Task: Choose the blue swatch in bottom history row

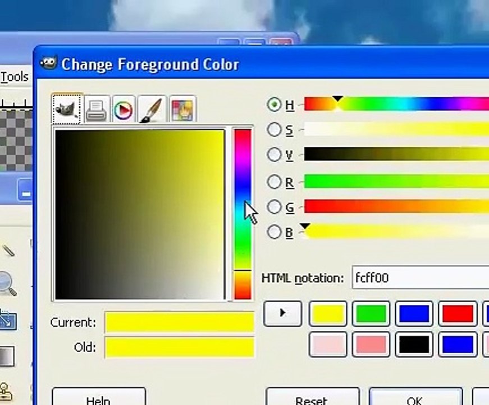Action: 458,344
